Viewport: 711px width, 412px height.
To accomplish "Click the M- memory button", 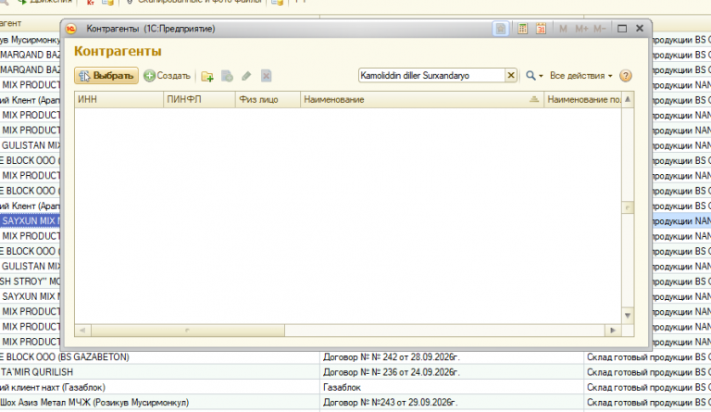I will 599,29.
